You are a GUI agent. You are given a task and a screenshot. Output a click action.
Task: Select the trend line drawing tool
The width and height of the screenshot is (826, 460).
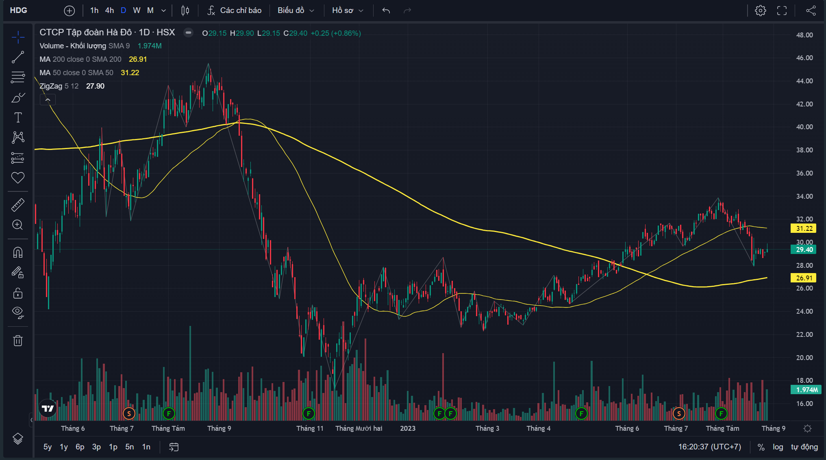click(x=17, y=57)
